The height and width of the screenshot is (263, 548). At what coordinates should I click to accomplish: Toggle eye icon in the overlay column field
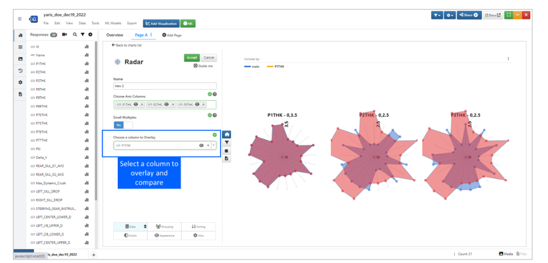(201, 145)
